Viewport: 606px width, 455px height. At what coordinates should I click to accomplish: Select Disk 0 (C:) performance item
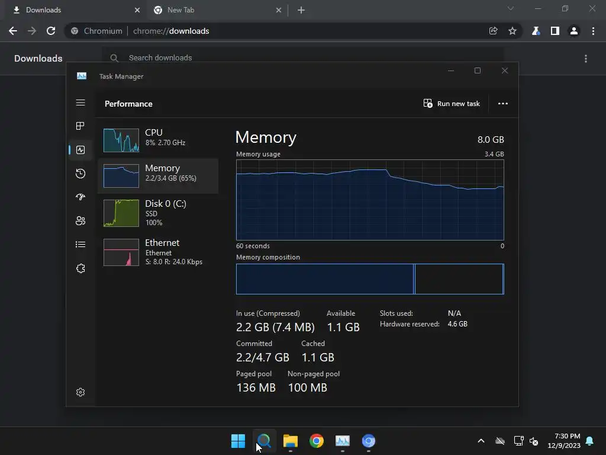point(157,213)
